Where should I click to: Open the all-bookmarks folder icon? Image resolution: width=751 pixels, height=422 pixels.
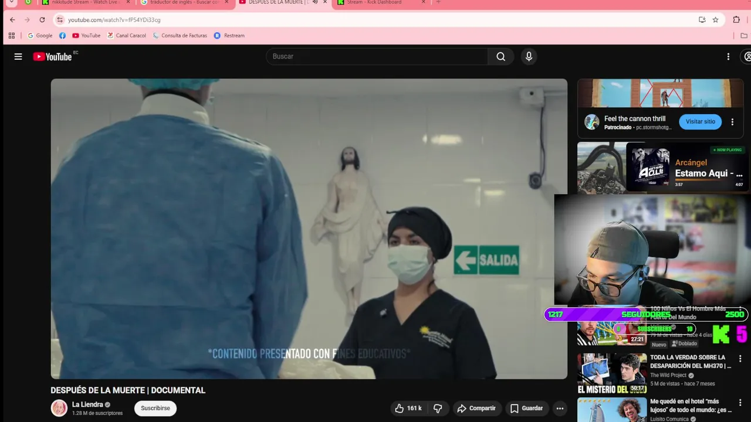[x=744, y=35]
